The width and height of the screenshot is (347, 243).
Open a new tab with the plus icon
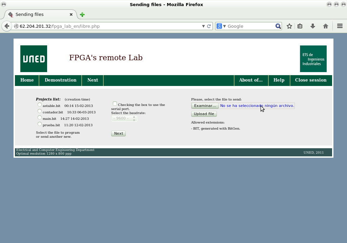point(82,15)
